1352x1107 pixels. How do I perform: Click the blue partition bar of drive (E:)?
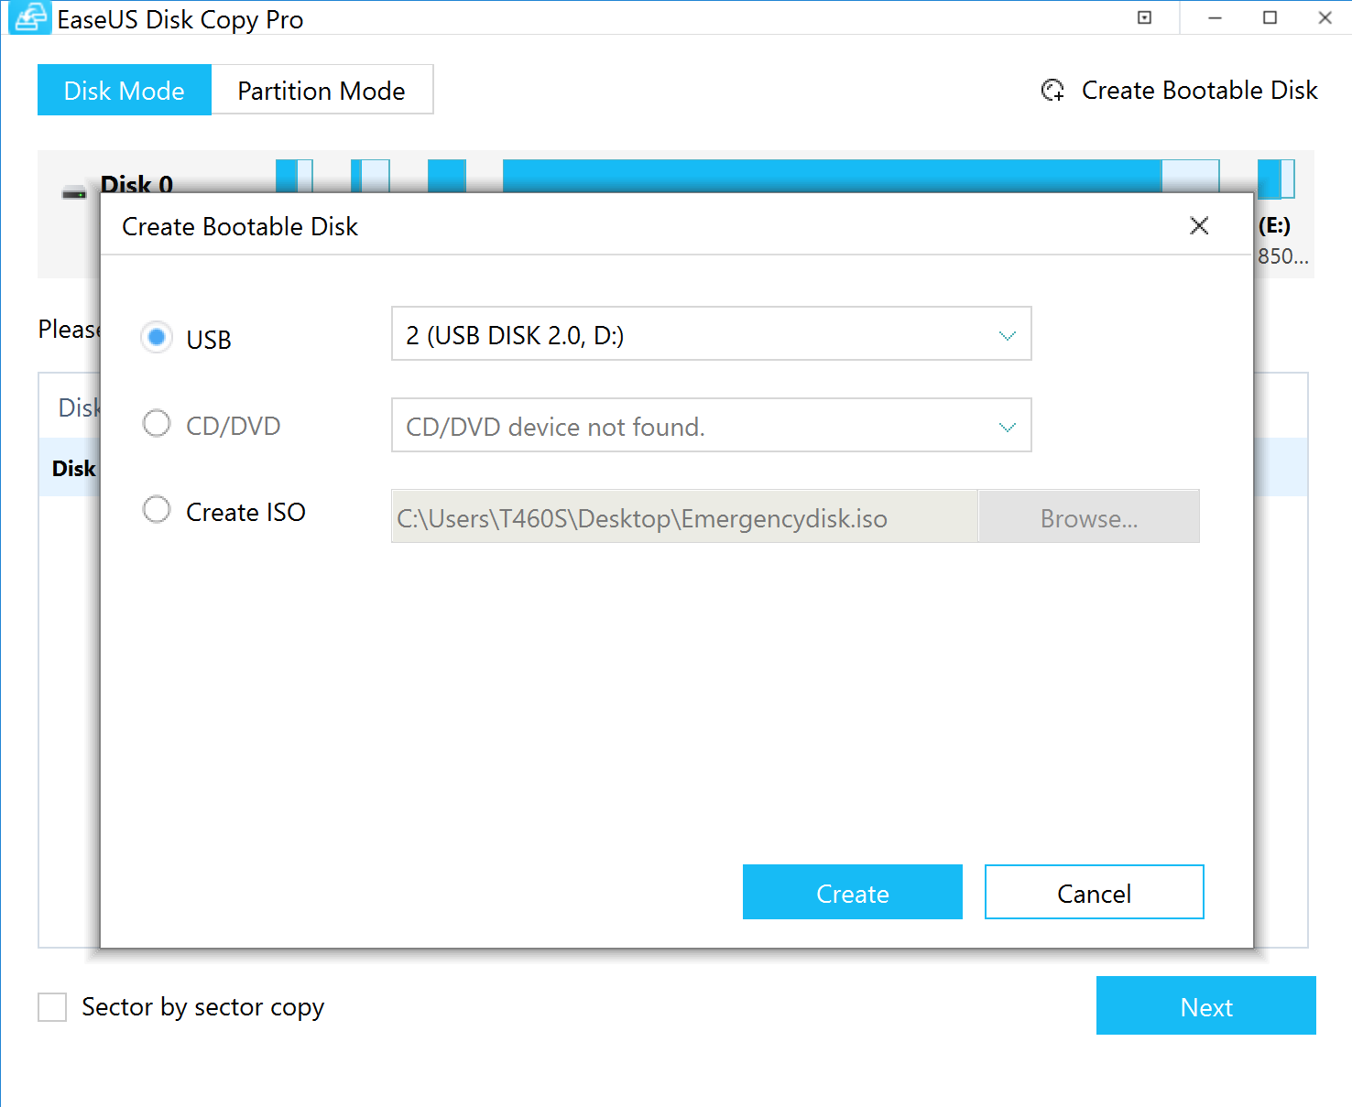click(x=1270, y=177)
